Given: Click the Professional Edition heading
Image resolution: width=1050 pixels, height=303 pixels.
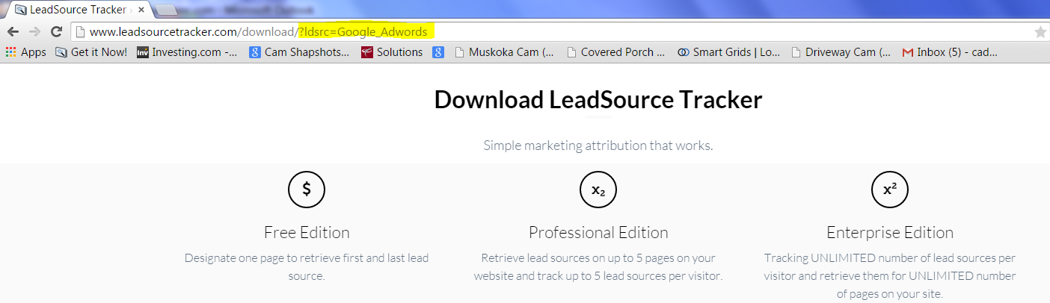Looking at the screenshot, I should (598, 232).
